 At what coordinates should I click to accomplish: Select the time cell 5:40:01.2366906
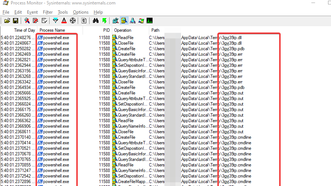[18, 126]
